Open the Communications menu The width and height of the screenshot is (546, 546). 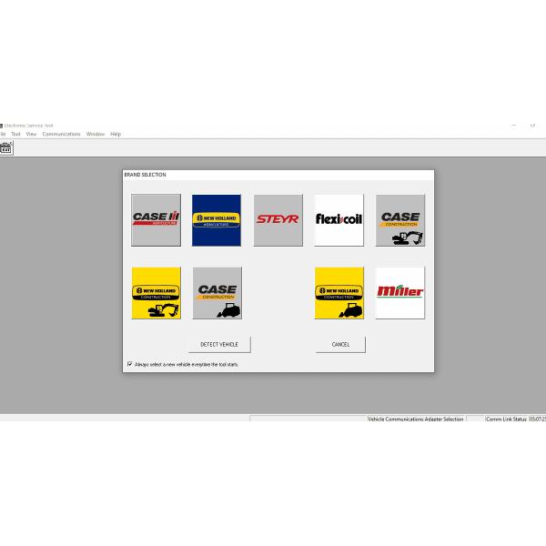point(61,134)
